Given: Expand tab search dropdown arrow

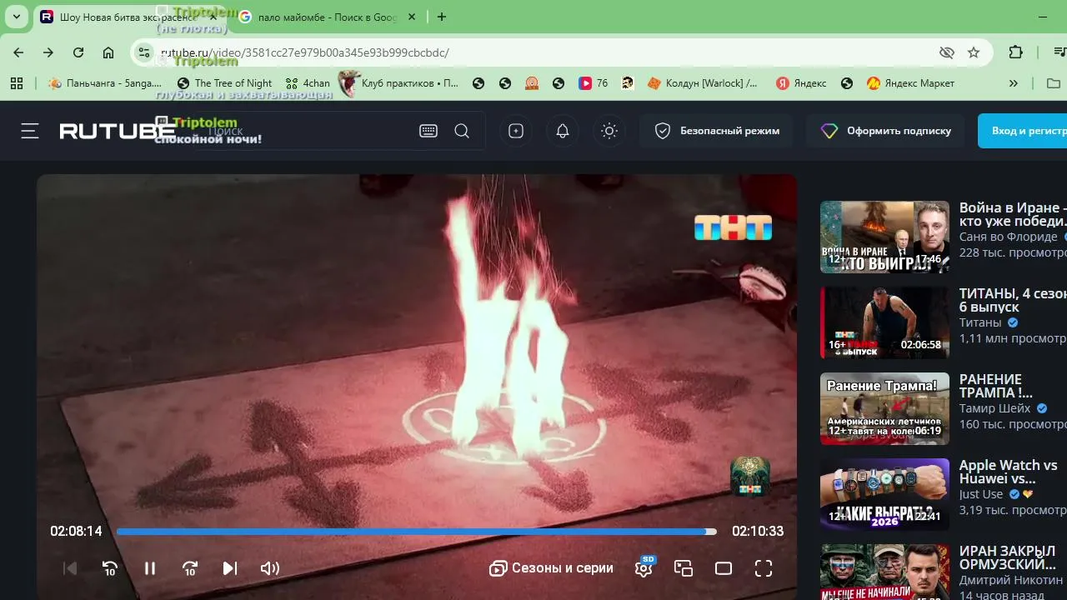Looking at the screenshot, I should click(x=16, y=17).
